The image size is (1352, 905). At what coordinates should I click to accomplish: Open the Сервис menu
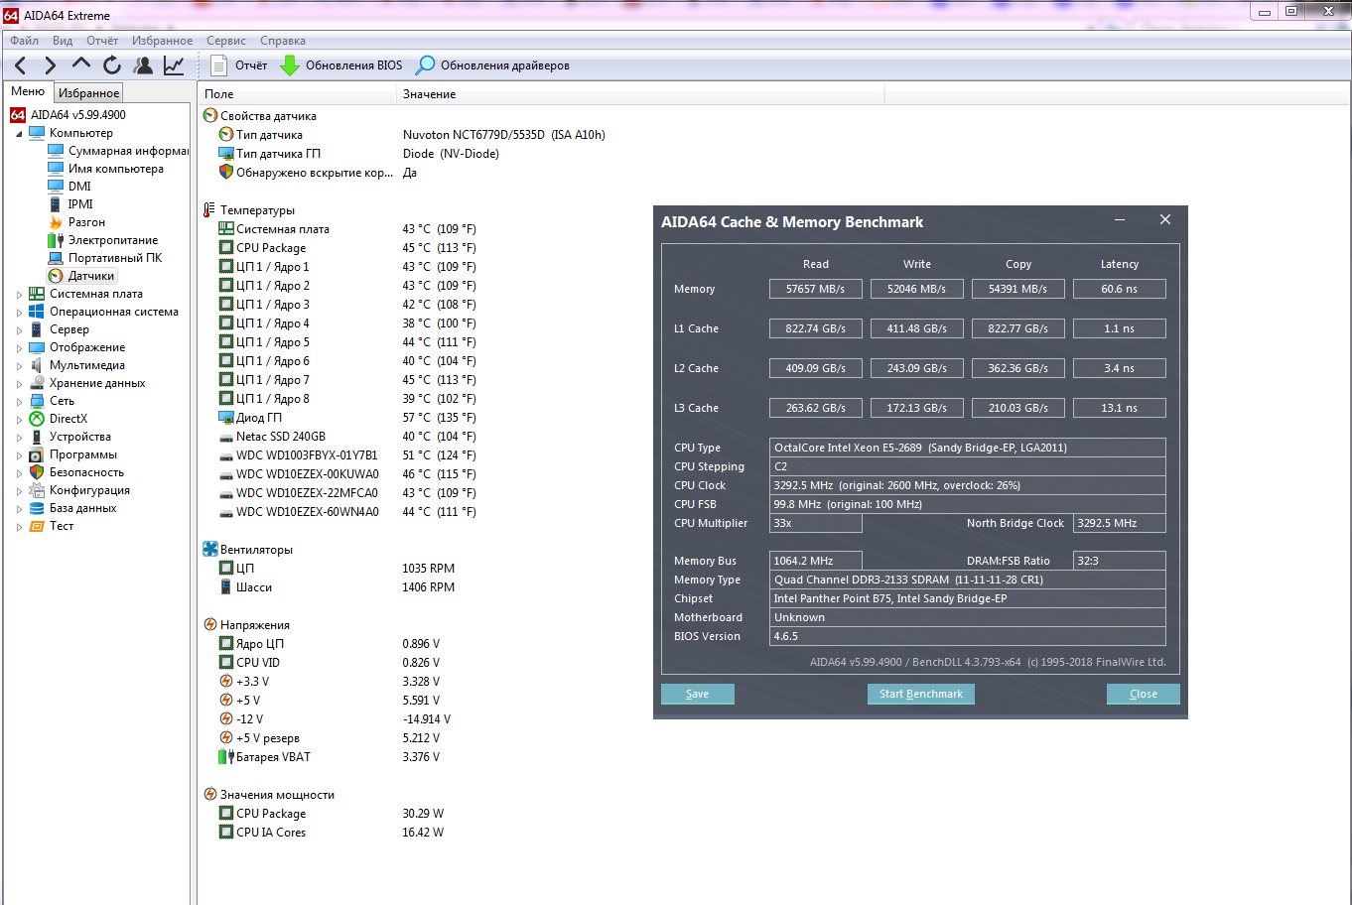(x=226, y=41)
